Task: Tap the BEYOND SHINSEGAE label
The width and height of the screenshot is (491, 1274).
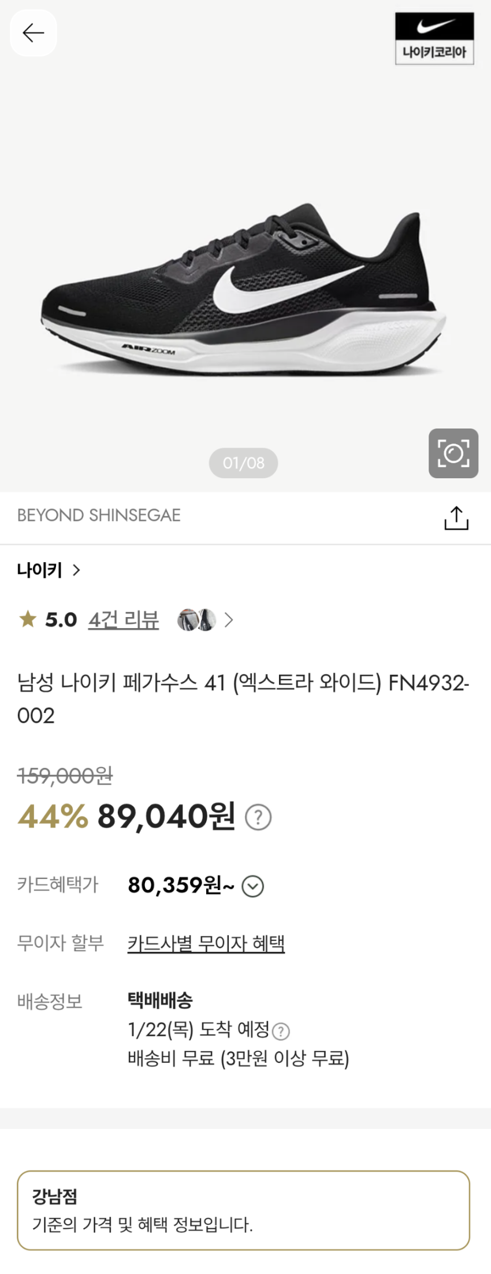Action: [99, 515]
